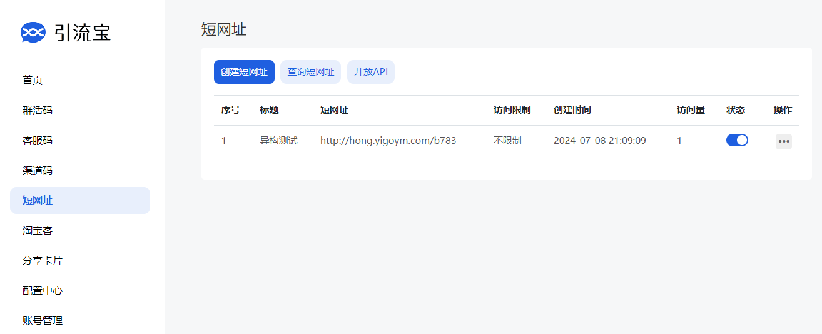Open the 开放API button

click(x=370, y=72)
